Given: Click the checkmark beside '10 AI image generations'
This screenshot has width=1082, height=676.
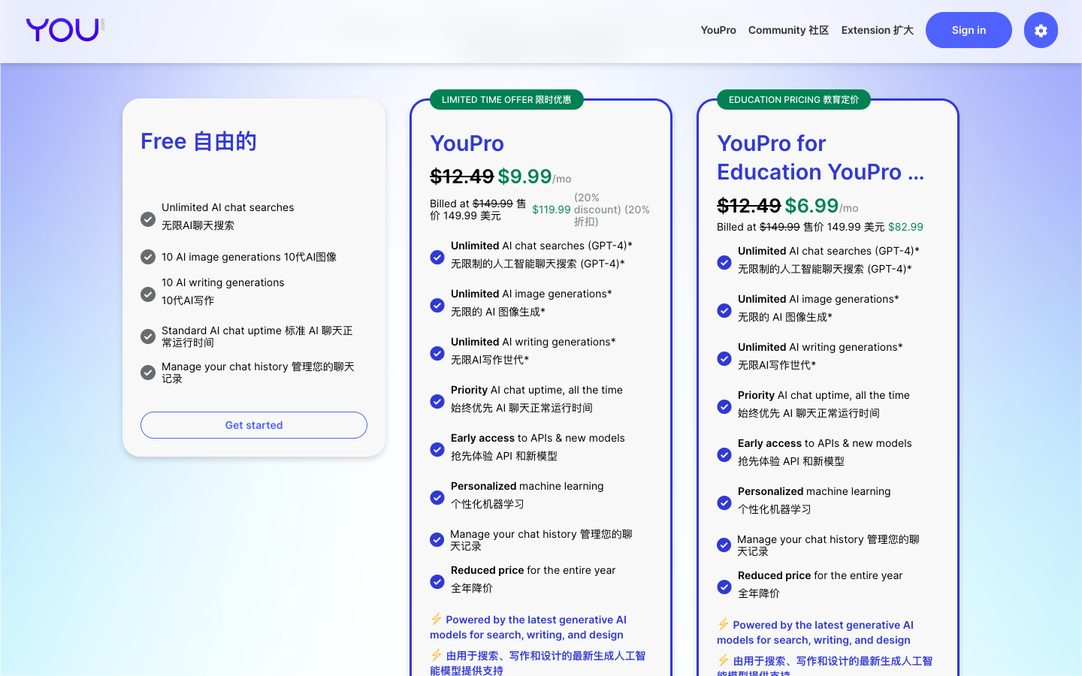Looking at the screenshot, I should point(148,257).
